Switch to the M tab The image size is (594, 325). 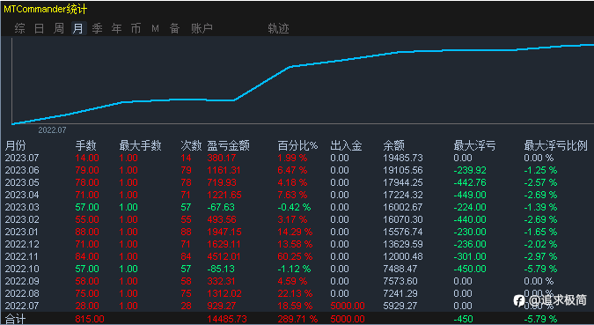(x=155, y=28)
